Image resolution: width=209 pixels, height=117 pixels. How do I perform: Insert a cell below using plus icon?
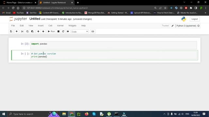coord(17,32)
